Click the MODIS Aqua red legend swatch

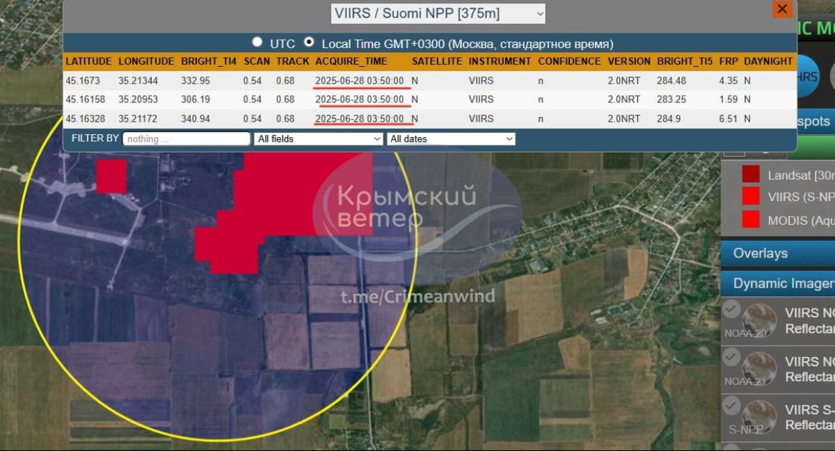(x=750, y=219)
